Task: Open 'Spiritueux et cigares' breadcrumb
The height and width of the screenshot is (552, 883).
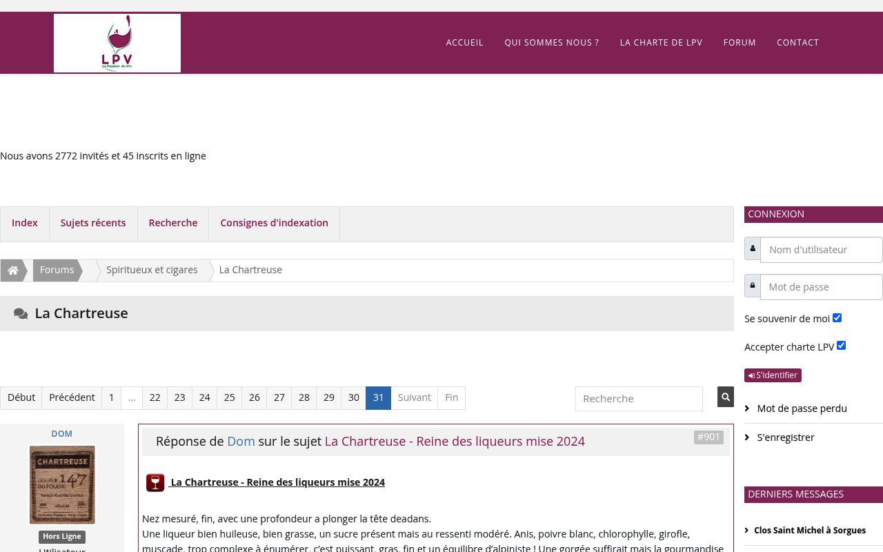Action: click(x=152, y=270)
